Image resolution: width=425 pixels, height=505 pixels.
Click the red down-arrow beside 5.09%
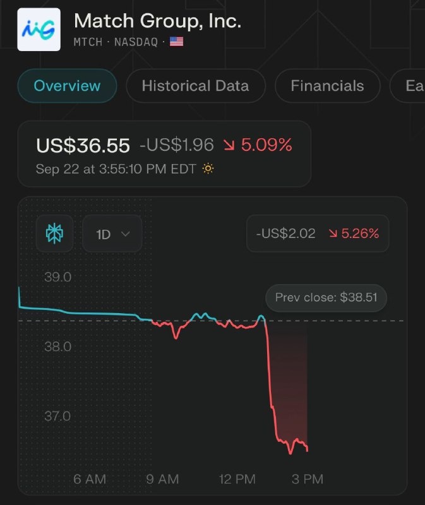coord(229,145)
